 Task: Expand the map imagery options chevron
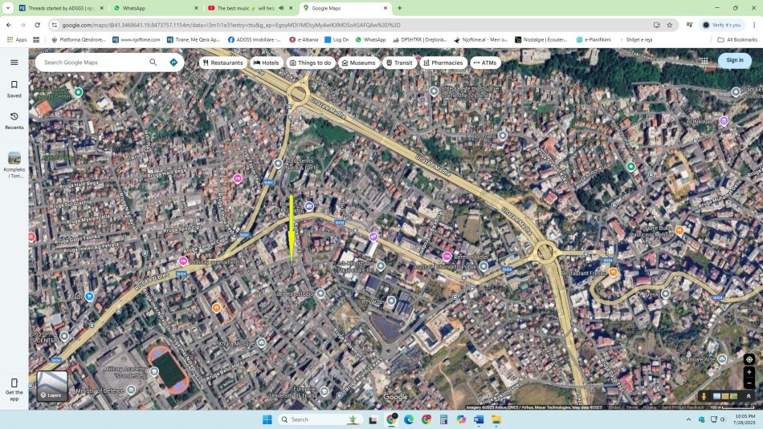(x=749, y=396)
